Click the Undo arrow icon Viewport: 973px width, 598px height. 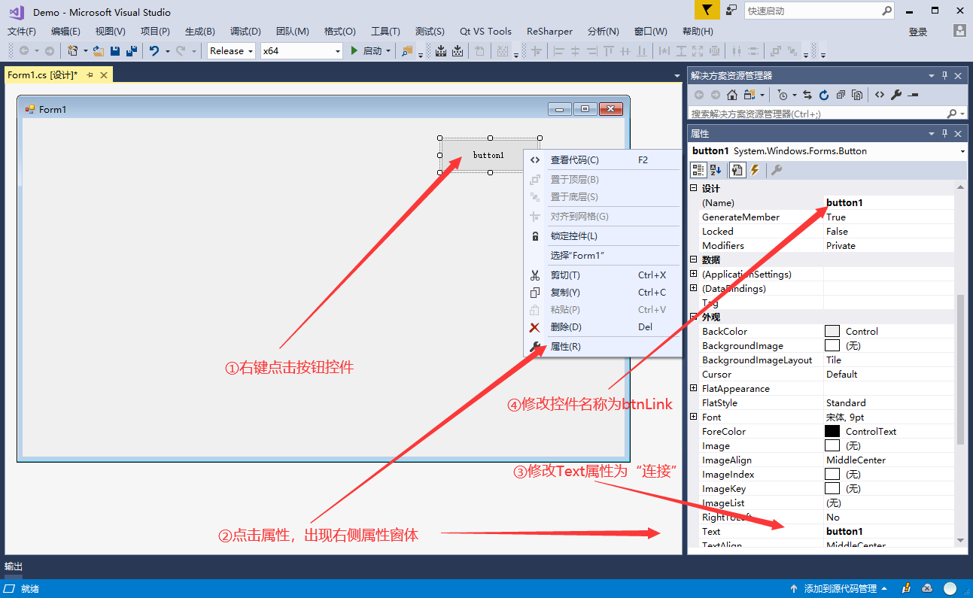click(x=154, y=51)
